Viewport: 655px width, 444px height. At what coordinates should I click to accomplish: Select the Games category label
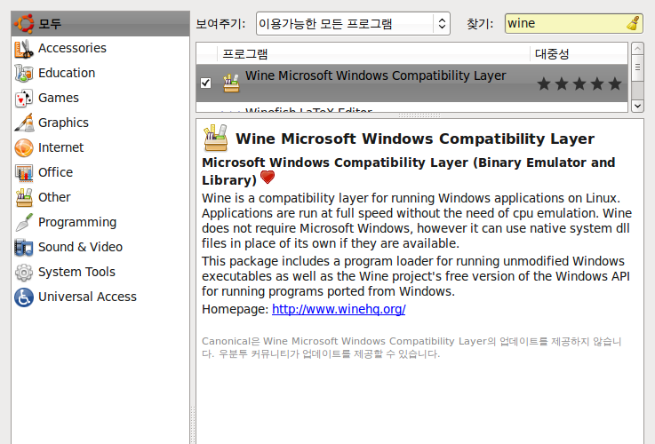(x=59, y=98)
